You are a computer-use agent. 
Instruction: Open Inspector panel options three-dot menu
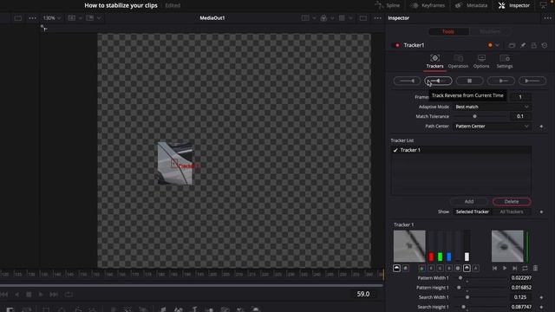tap(547, 18)
